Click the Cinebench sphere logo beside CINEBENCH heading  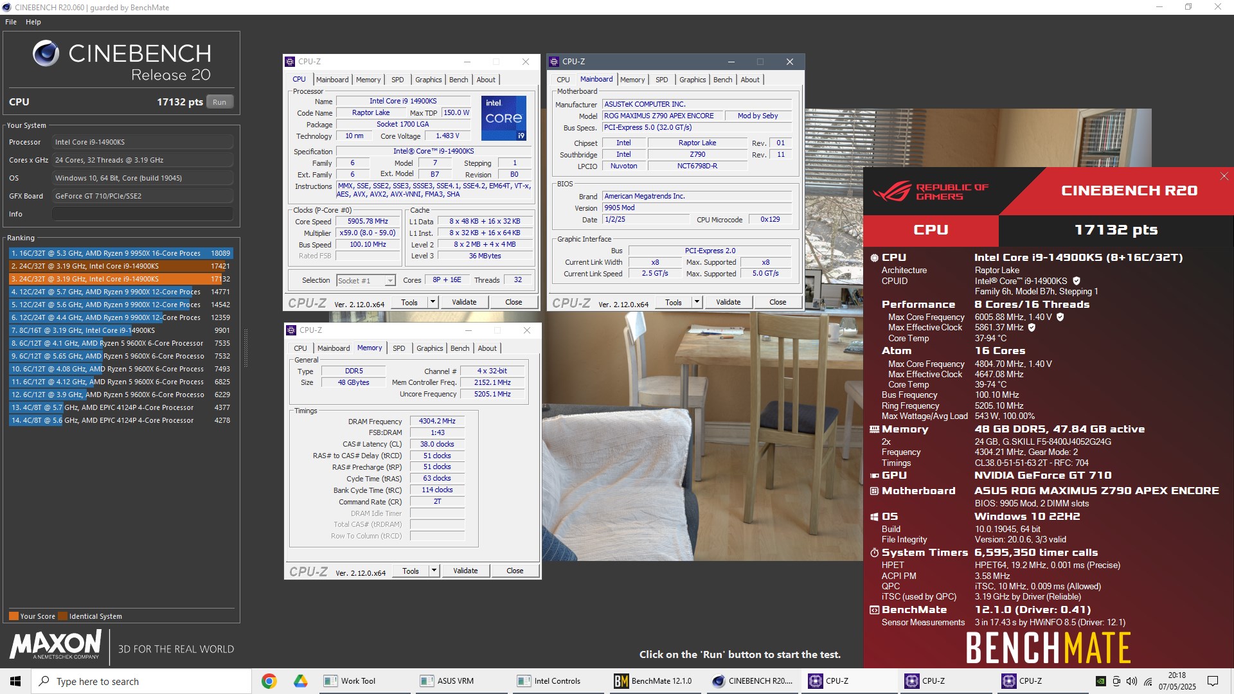coord(46,54)
